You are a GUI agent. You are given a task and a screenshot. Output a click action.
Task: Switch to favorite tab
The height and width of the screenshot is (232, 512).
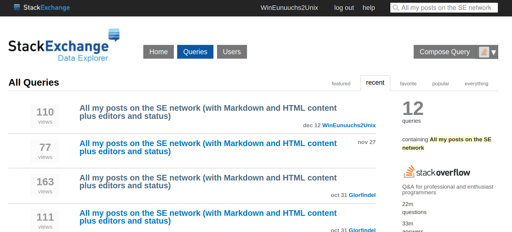click(408, 84)
